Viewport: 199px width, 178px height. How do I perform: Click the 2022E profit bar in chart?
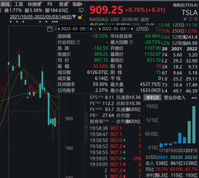pyautogui.click(x=189, y=132)
